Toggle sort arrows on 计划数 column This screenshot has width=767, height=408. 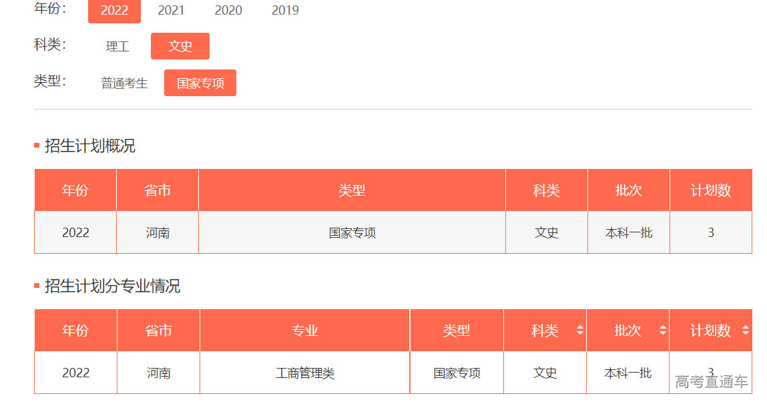click(745, 331)
